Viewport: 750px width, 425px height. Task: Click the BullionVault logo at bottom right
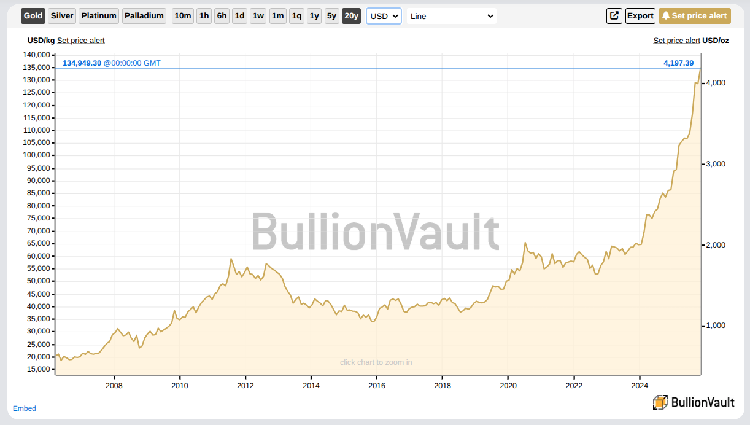[694, 402]
